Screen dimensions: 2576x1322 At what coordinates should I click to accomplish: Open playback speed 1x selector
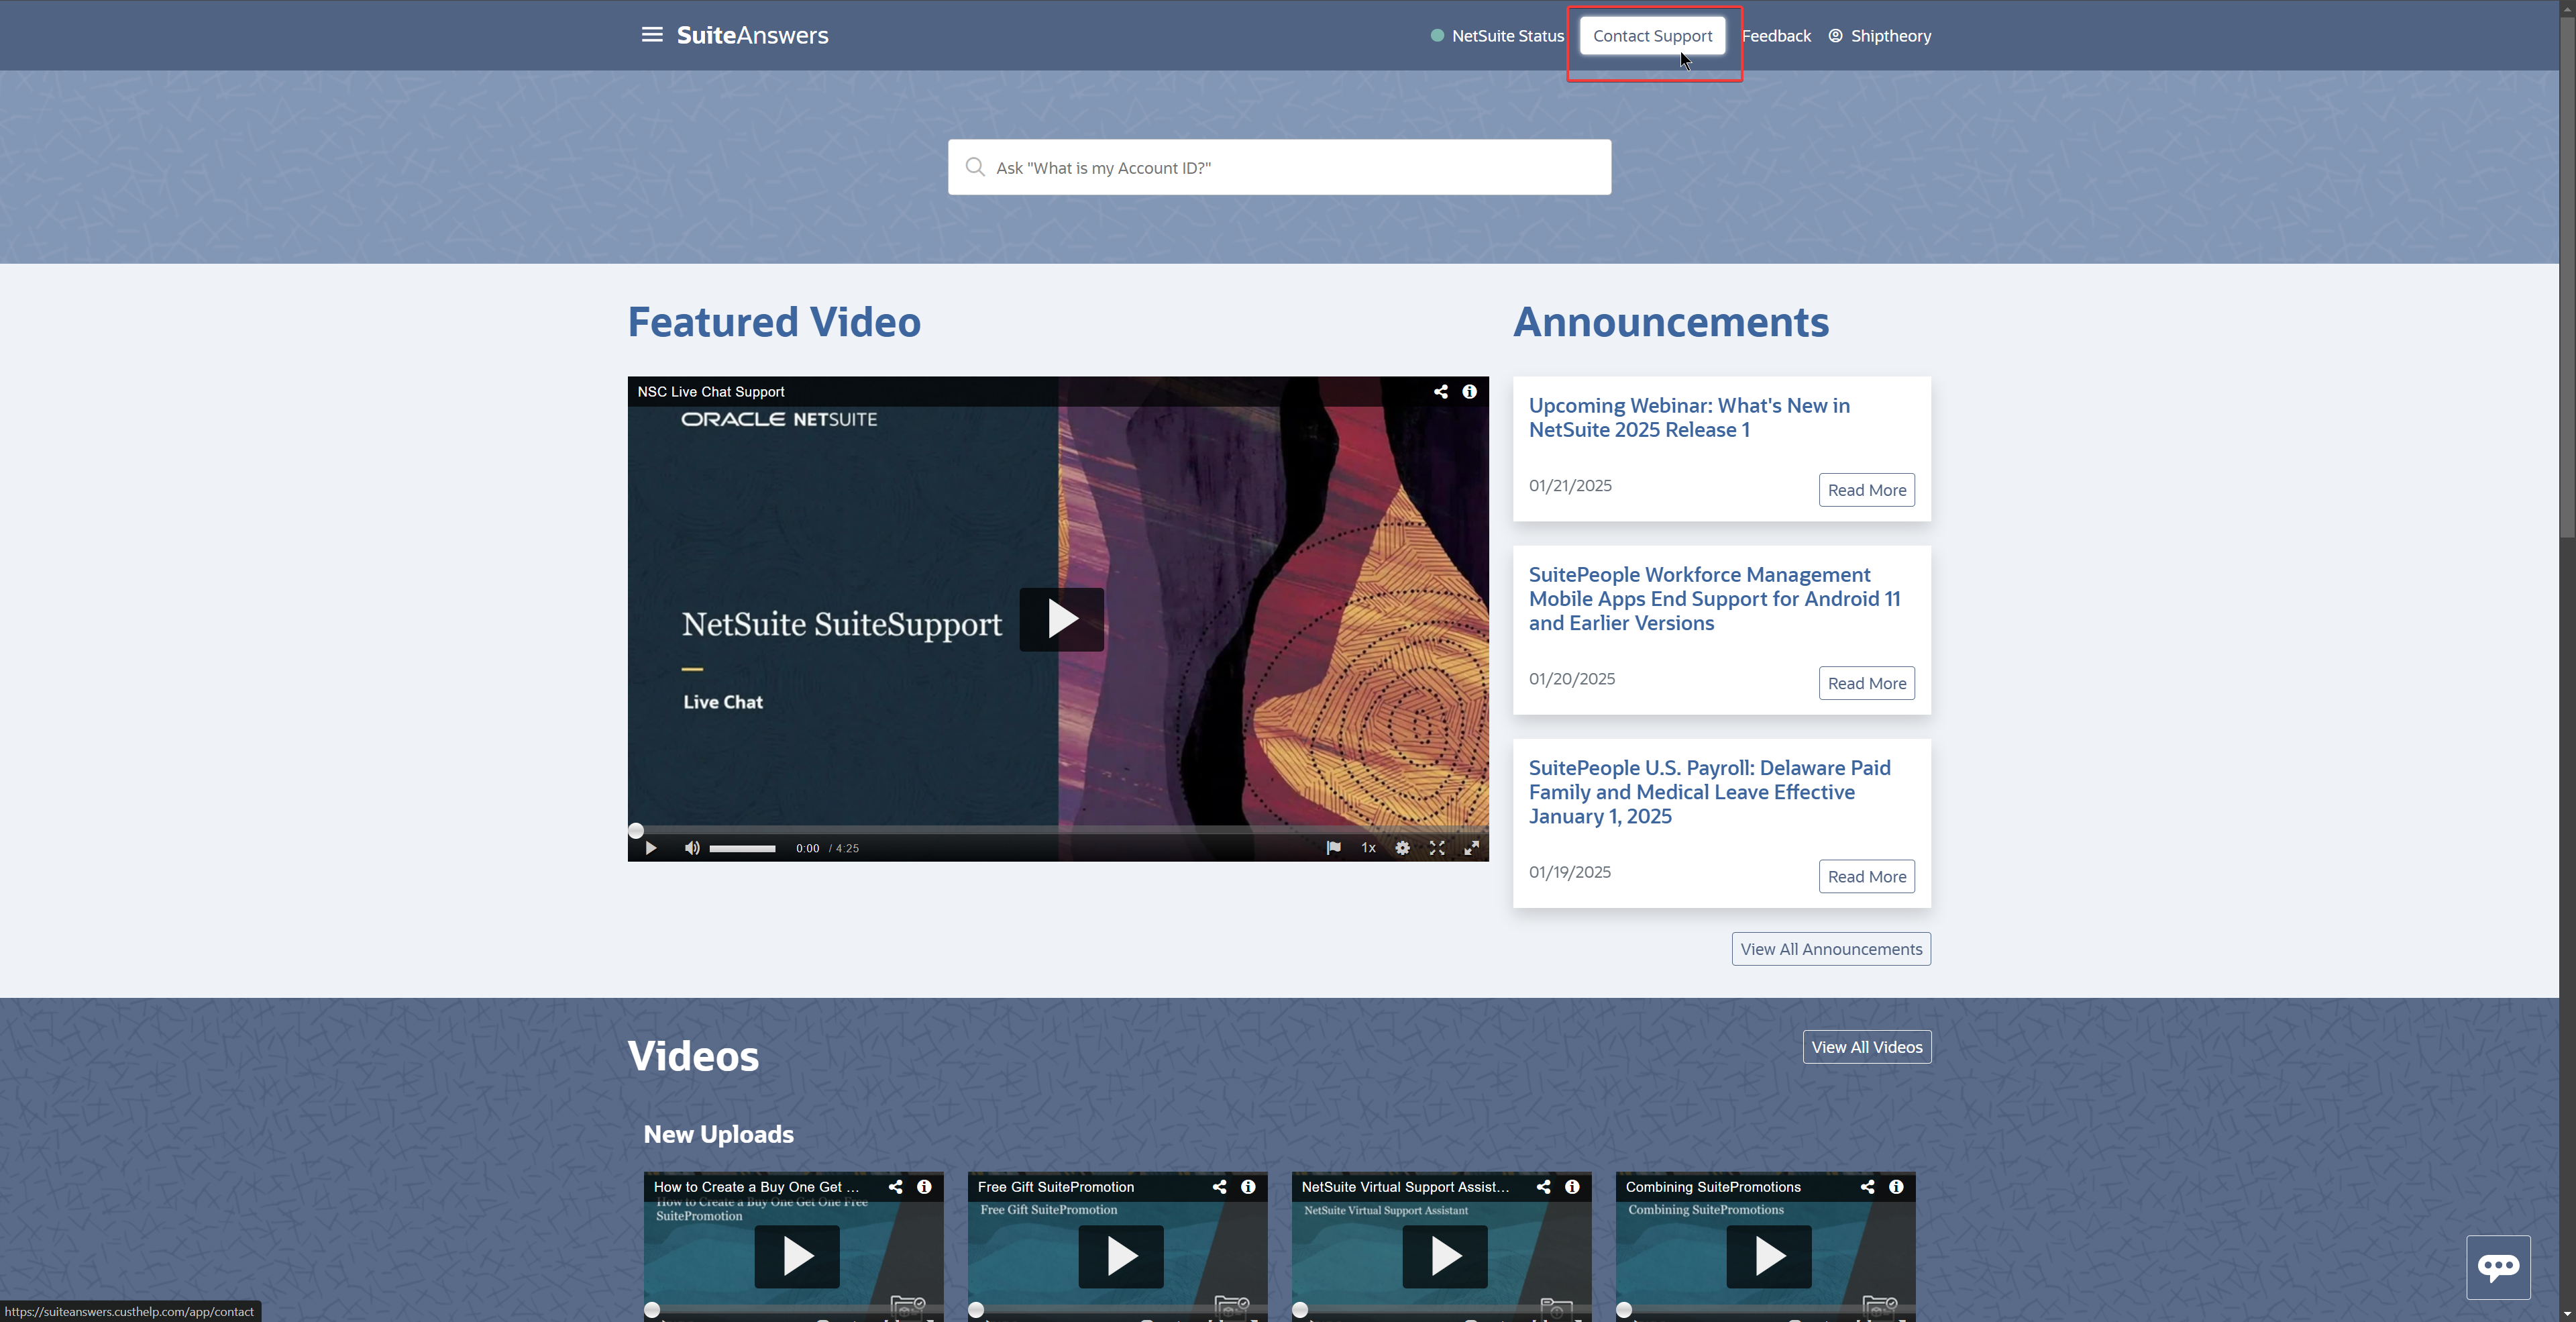1368,848
